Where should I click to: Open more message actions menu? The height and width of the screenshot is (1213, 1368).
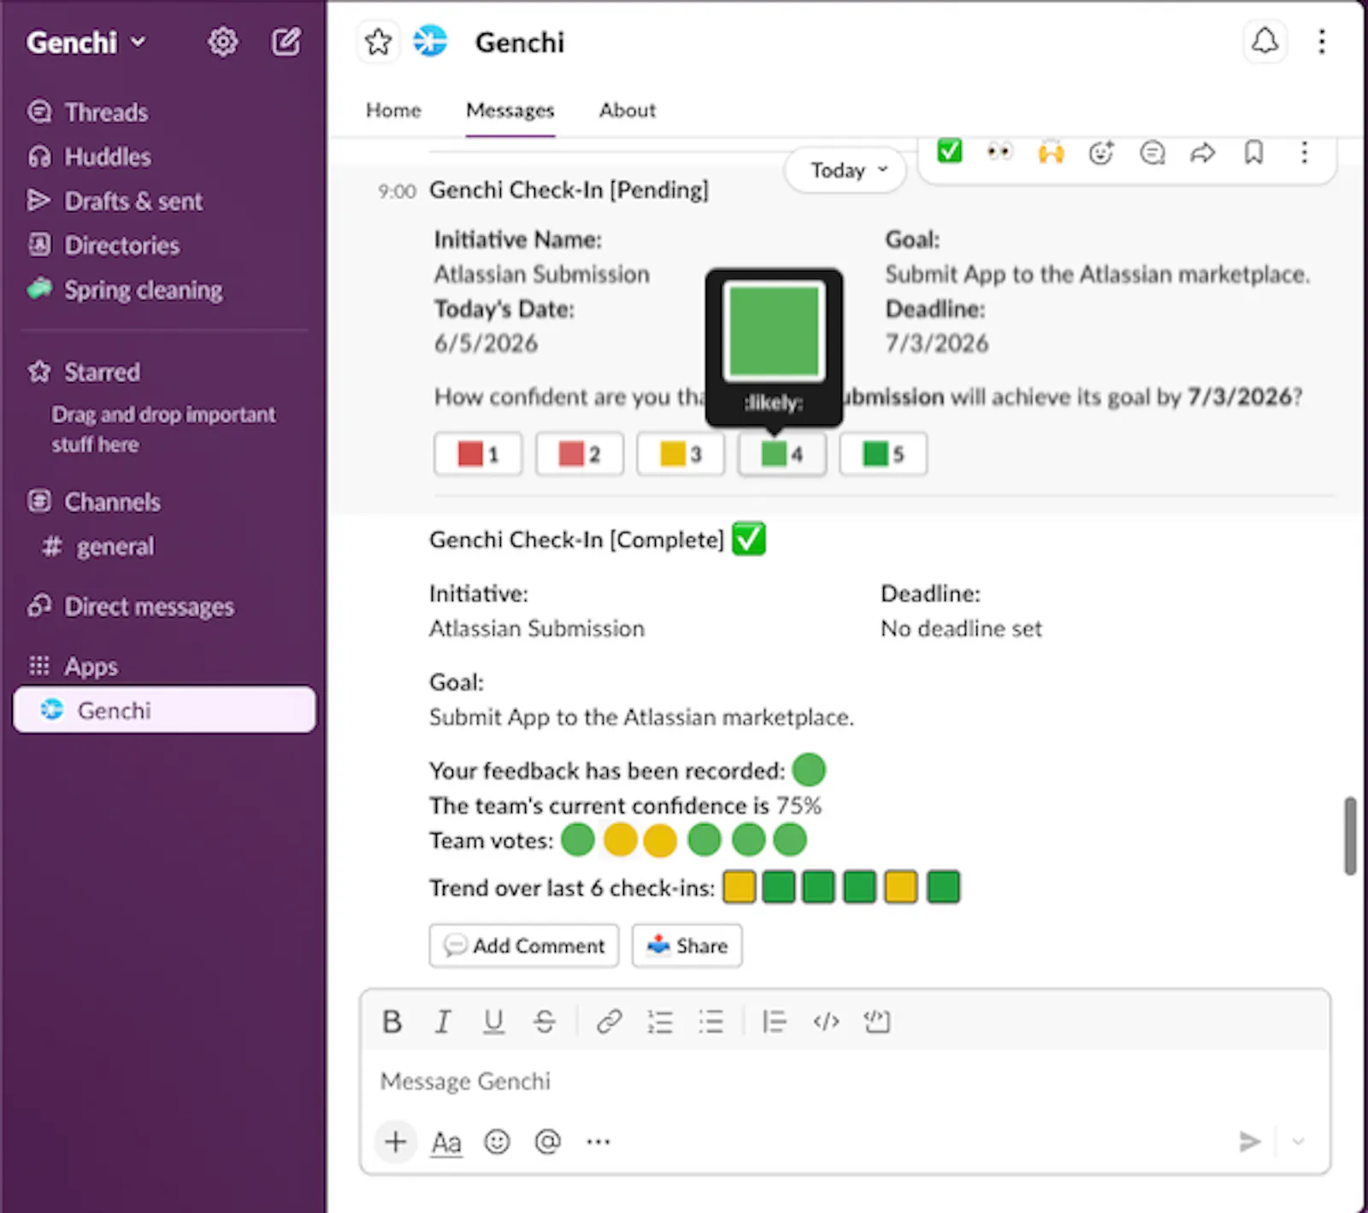[1304, 152]
